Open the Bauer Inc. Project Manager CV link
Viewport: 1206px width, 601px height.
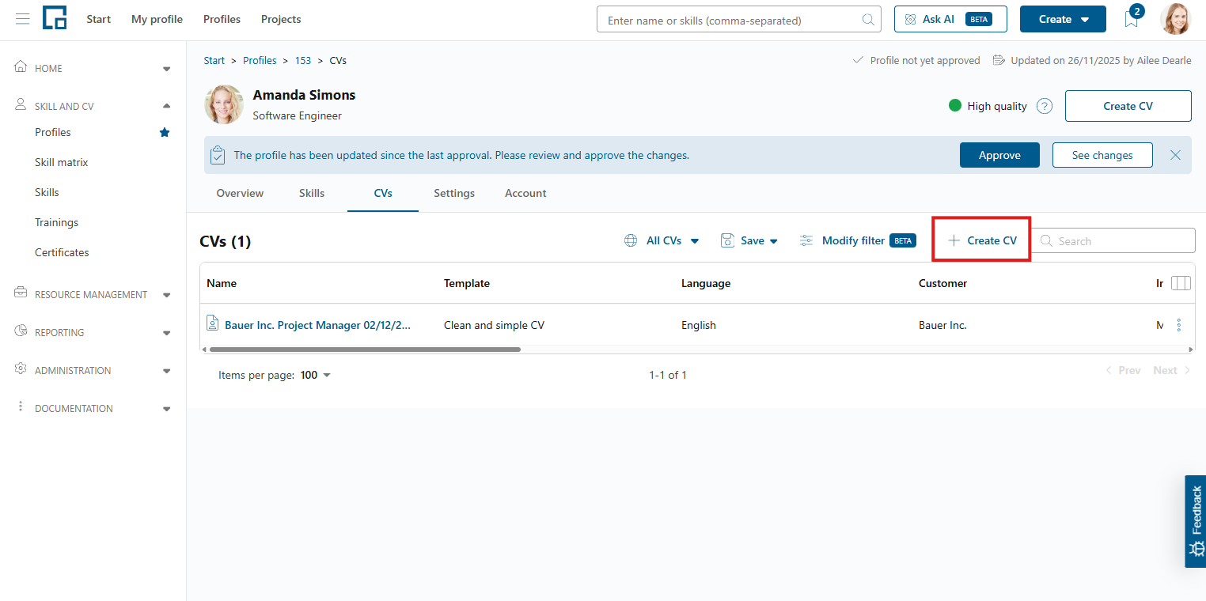[x=318, y=325]
